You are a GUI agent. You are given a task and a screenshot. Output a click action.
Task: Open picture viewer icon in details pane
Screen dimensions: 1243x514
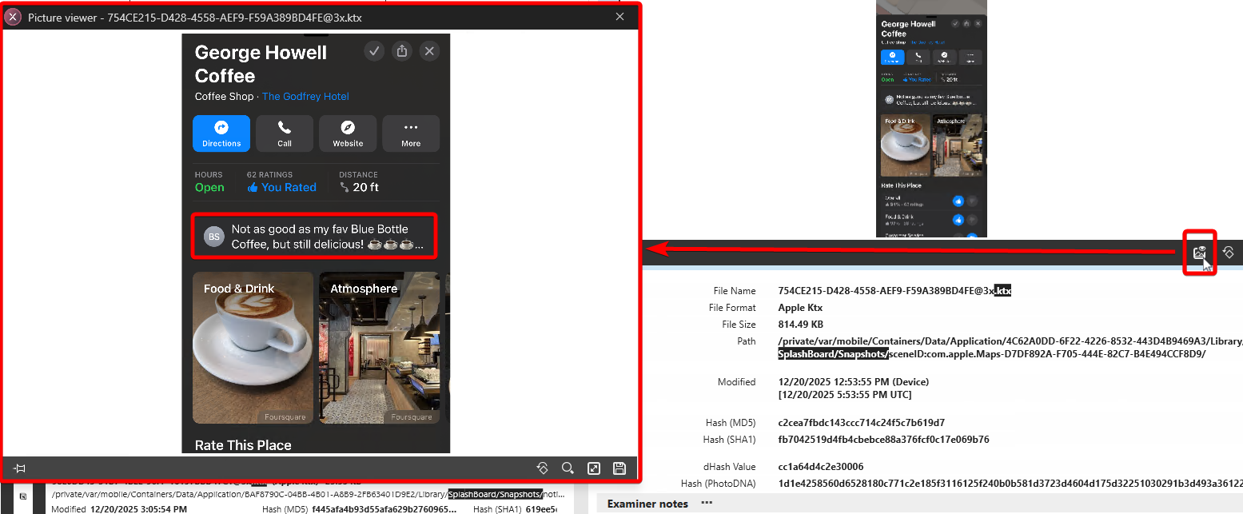pos(1199,253)
